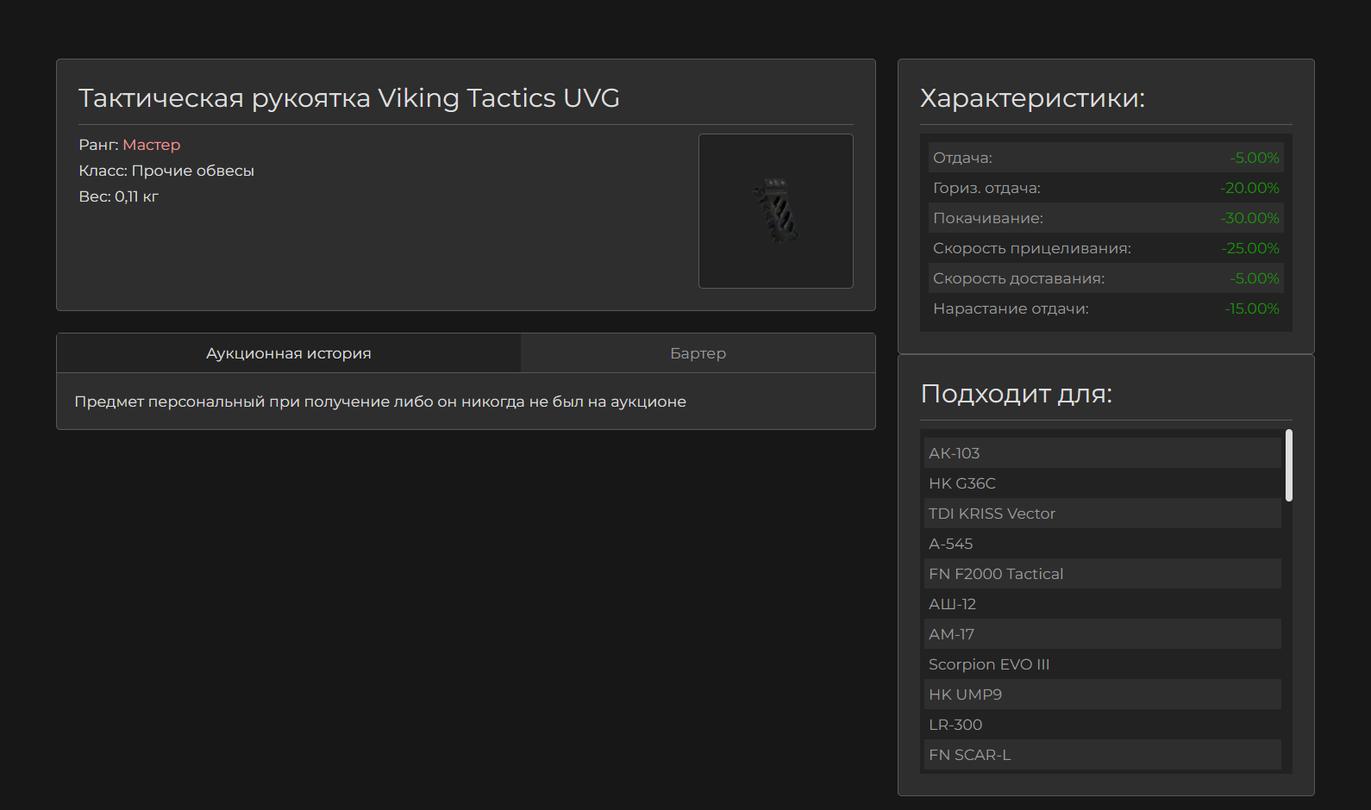Click the Предмет персональный auction notice text
The width and height of the screenshot is (1371, 810).
click(x=380, y=402)
